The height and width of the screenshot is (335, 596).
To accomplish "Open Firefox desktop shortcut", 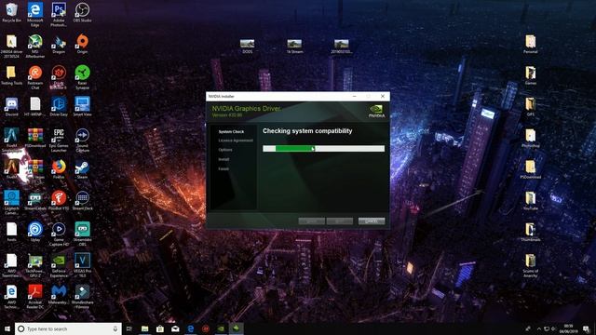I will 59,169.
